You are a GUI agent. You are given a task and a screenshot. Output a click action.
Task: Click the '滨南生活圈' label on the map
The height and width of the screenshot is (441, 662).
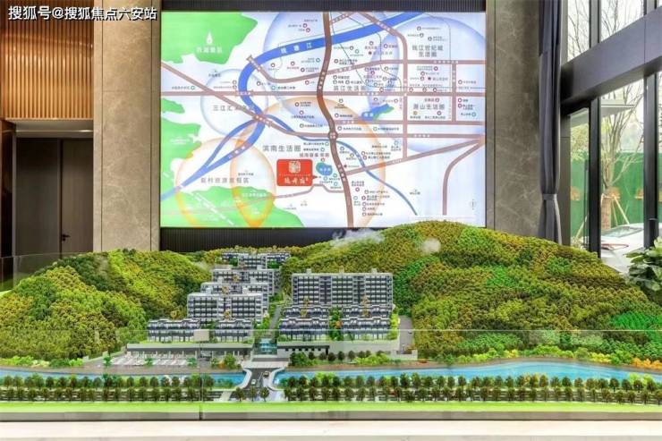click(x=282, y=149)
